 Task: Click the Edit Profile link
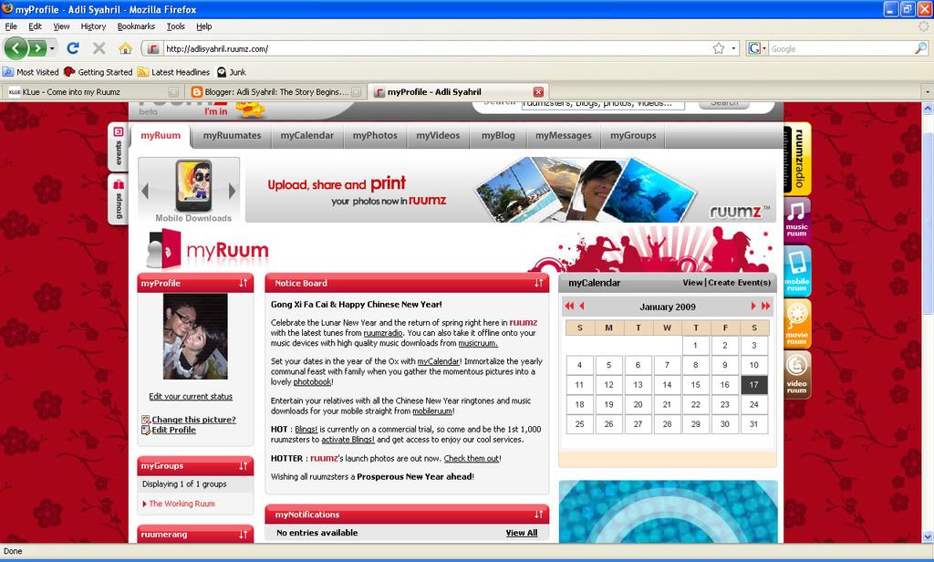(173, 430)
